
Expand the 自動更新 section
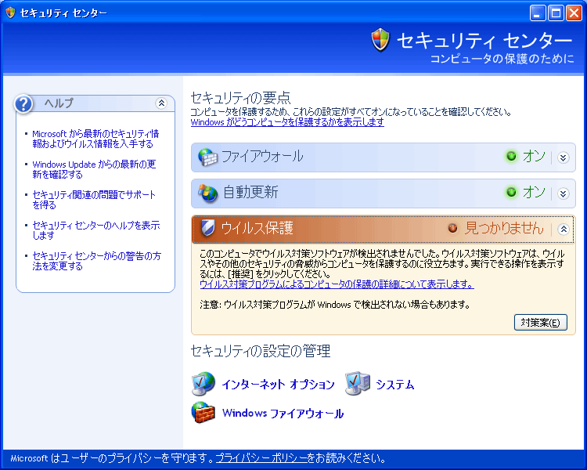pyautogui.click(x=563, y=193)
